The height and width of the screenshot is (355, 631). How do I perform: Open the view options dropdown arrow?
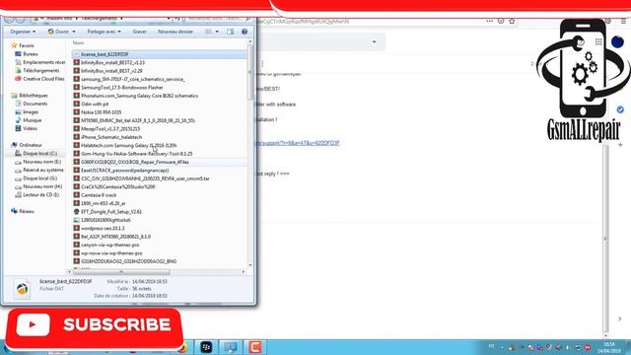(x=217, y=32)
